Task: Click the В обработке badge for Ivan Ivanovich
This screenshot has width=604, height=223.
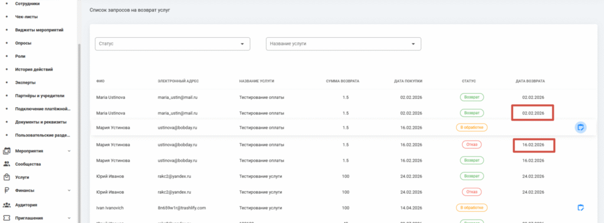Action: [x=472, y=208]
